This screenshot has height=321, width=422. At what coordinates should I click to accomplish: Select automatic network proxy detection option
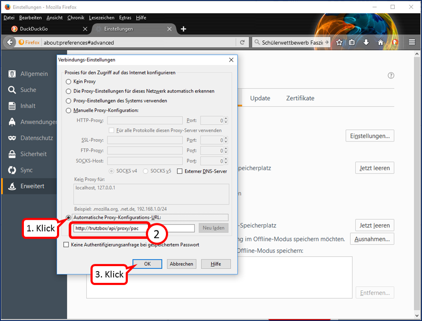coord(68,91)
